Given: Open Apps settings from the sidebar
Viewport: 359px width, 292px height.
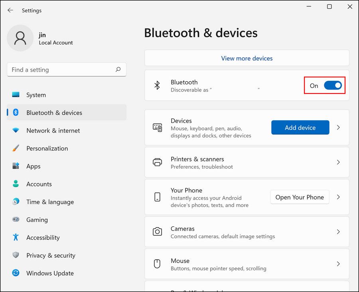Looking at the screenshot, I should tap(33, 166).
